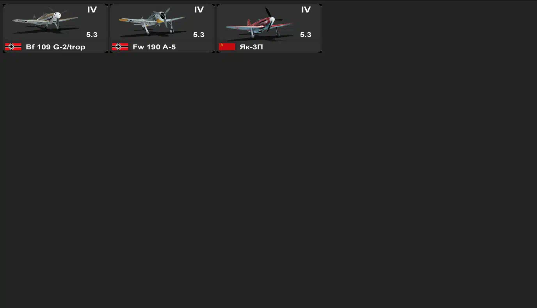Click rank IV on the Як-3П card
The height and width of the screenshot is (308, 537).
[x=306, y=10]
